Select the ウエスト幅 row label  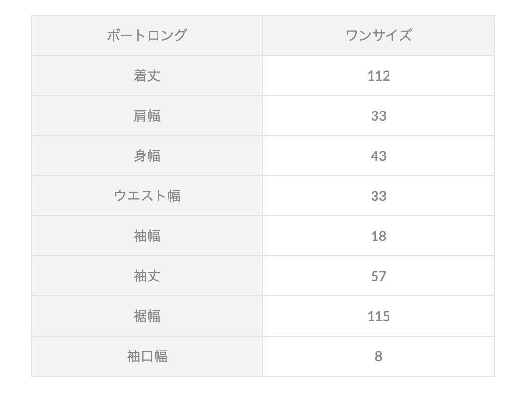click(x=147, y=196)
